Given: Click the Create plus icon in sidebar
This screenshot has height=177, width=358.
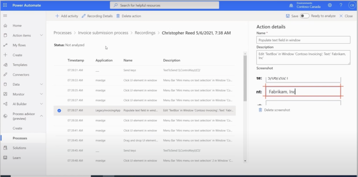Looking at the screenshot, I should pyautogui.click(x=5, y=55).
